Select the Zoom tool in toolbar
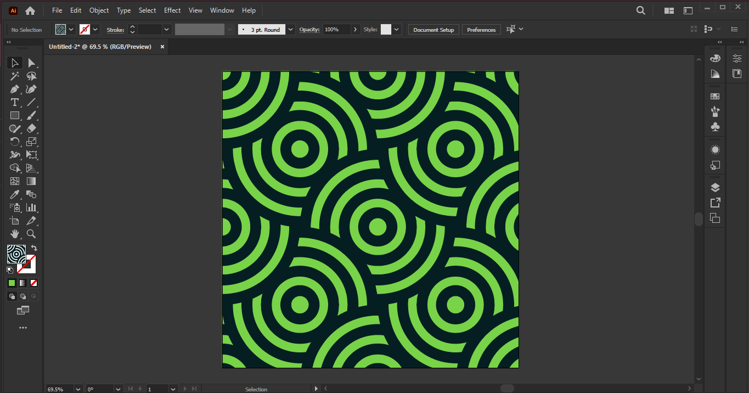 tap(31, 234)
